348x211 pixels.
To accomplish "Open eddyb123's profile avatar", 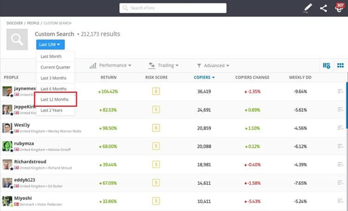I will click(x=7, y=183).
